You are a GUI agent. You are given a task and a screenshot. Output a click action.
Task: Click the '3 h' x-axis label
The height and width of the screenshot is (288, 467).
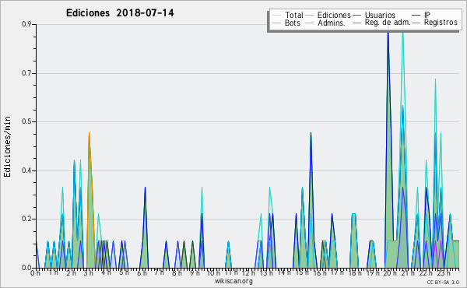coord(89,273)
